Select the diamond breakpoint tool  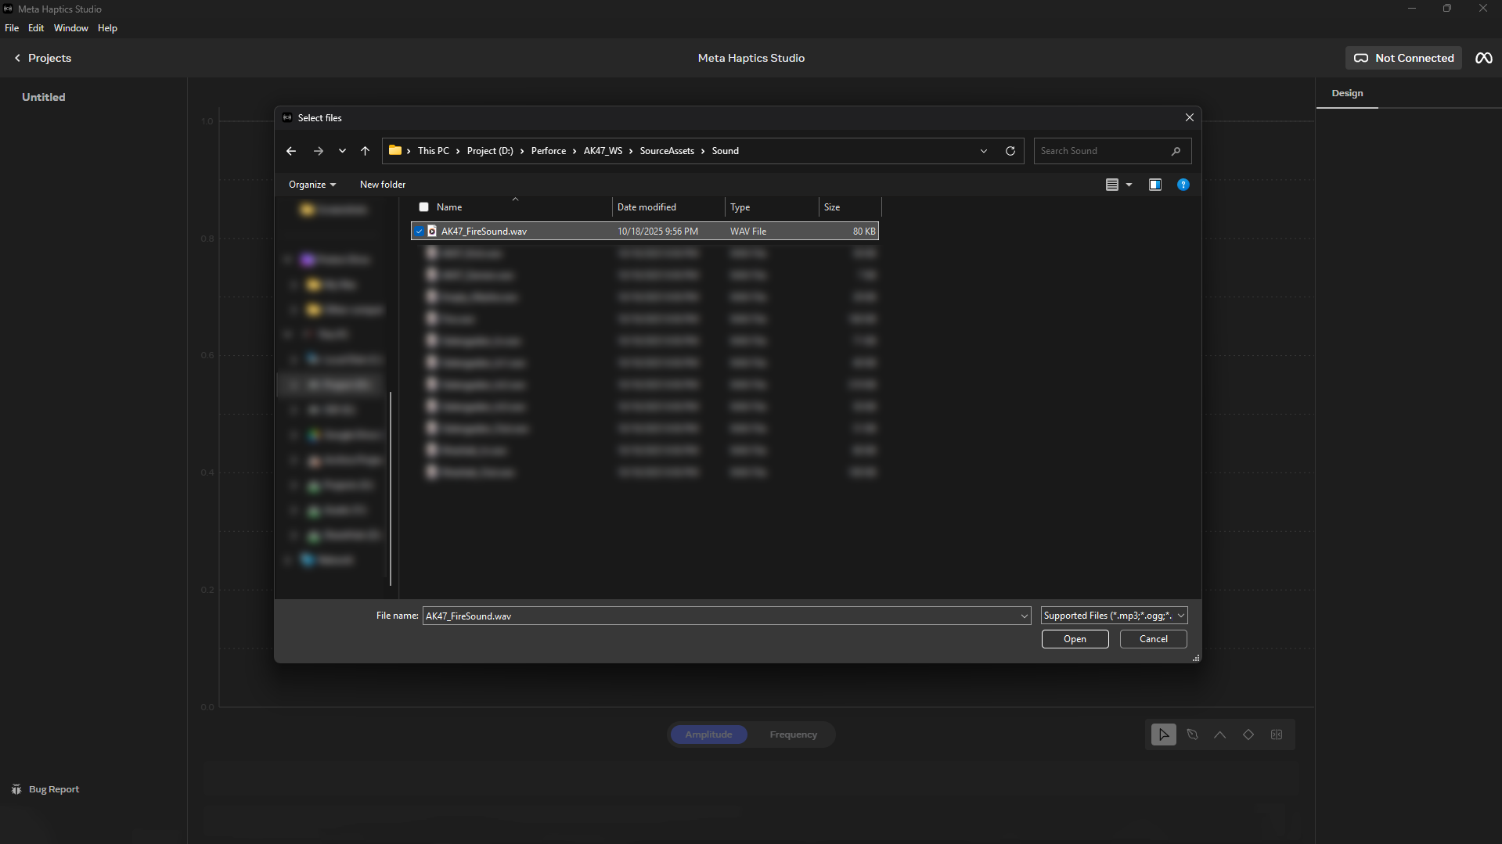[1248, 734]
